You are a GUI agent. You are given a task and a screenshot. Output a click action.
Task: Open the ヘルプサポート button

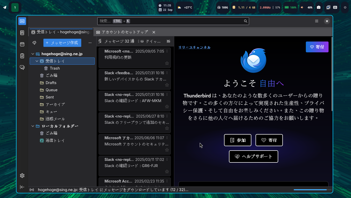(x=253, y=156)
